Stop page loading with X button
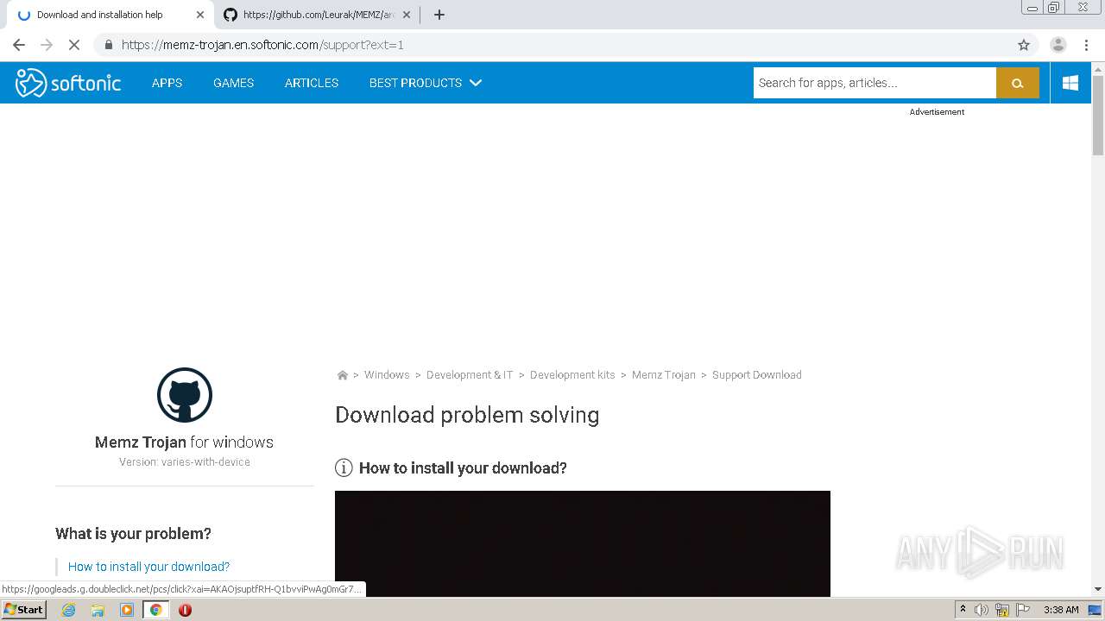 74,45
